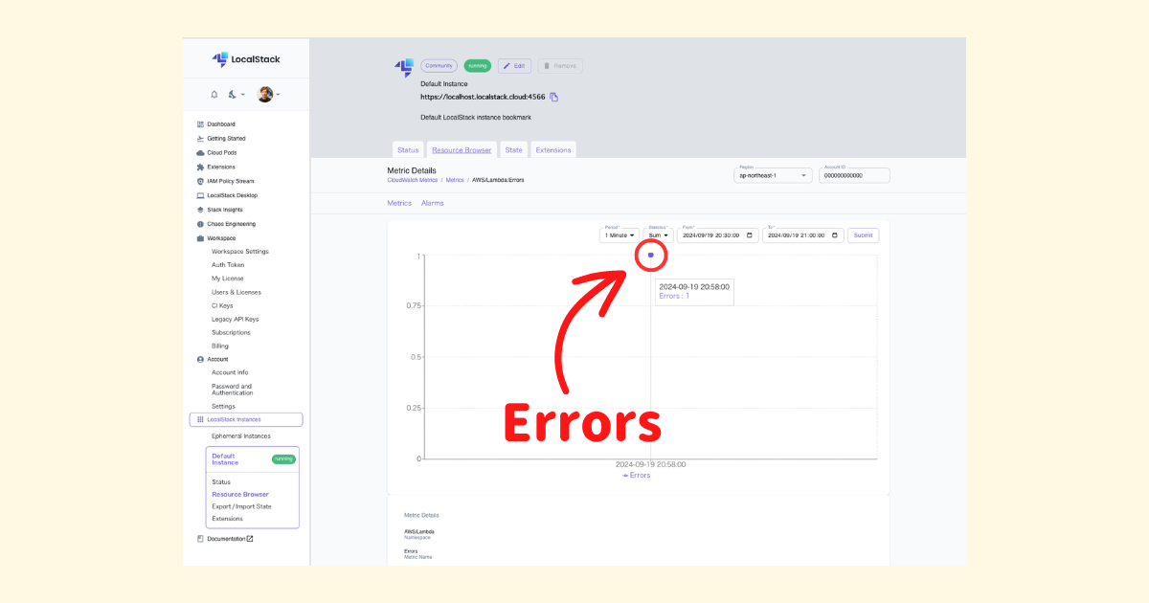Click the Chaos Engineering icon

pos(200,224)
